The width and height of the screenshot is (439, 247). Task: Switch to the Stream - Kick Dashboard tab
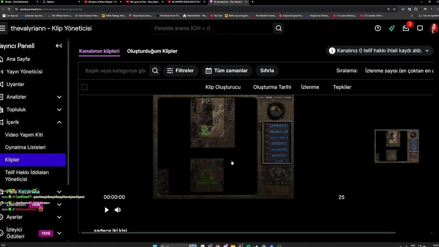(19, 2)
